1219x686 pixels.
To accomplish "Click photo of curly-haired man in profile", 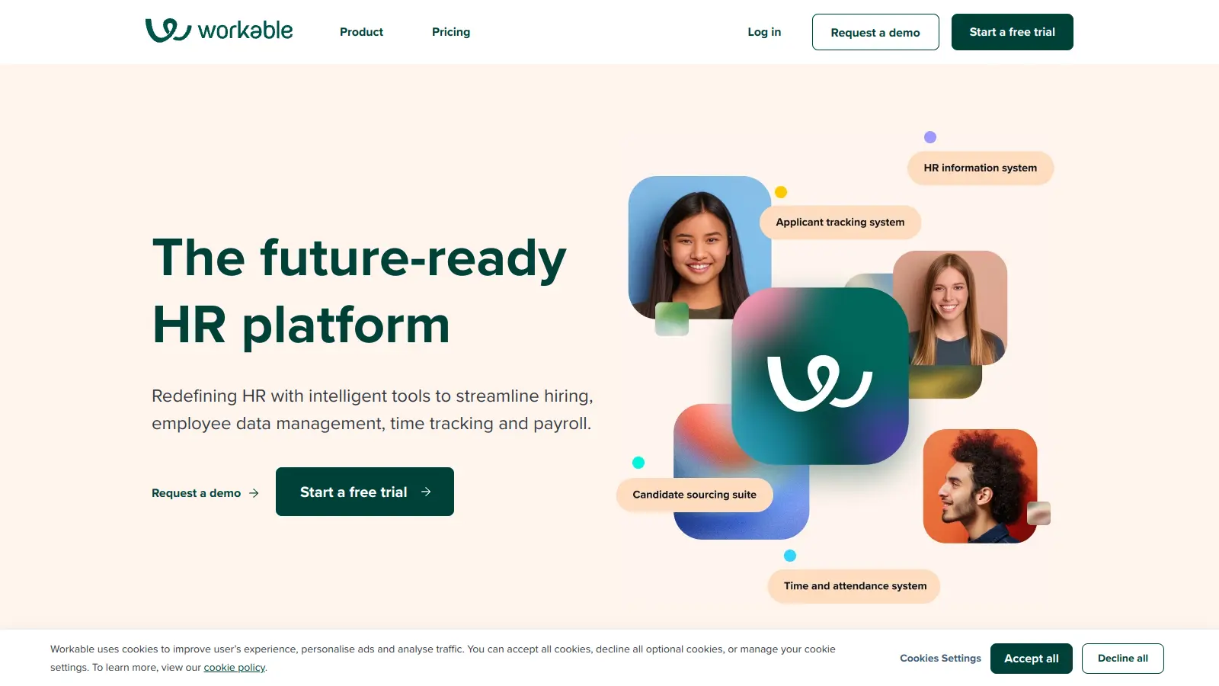I will (x=981, y=486).
